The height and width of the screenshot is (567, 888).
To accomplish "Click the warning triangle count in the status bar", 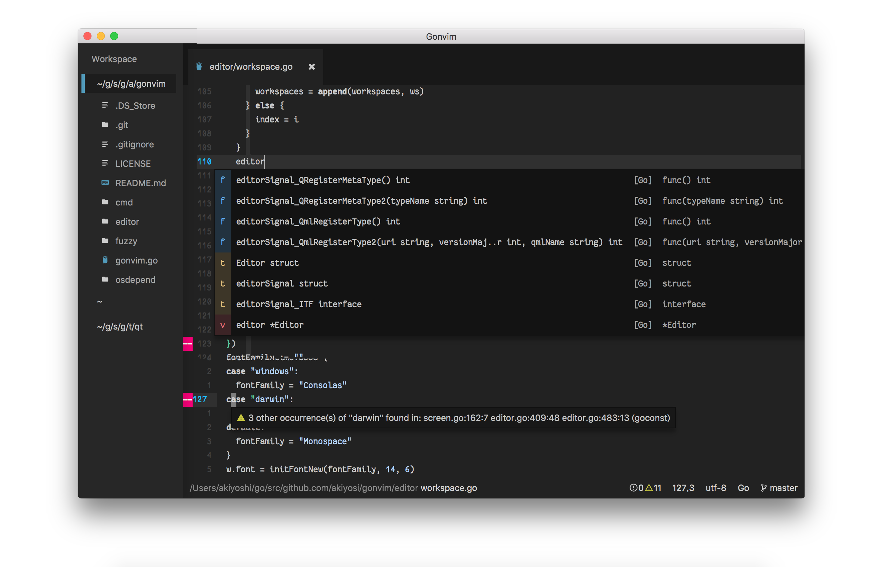I will 653,488.
